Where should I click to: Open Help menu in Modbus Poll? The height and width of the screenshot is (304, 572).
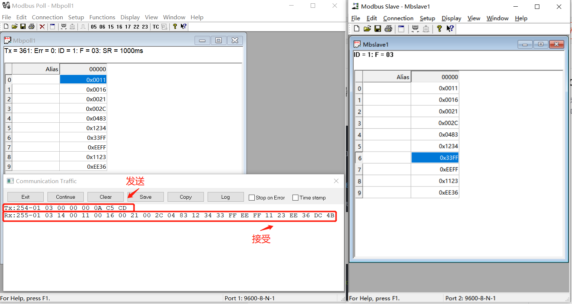pos(197,17)
